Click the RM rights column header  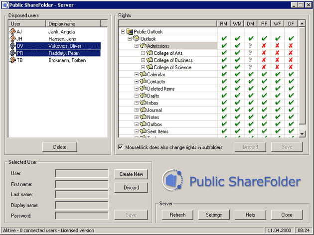224,23
